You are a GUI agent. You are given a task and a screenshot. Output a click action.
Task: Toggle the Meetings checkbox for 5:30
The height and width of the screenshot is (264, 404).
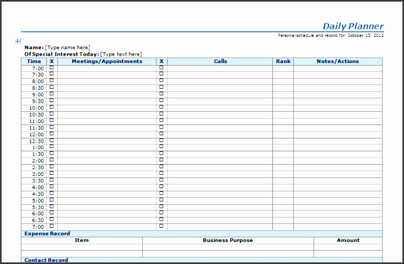click(x=52, y=207)
